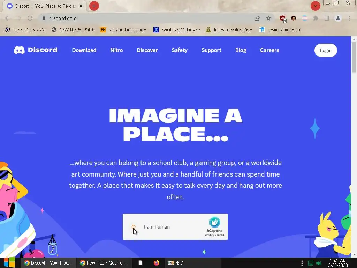
Task: Open the MalwareDatabase bookmark
Action: pyautogui.click(x=124, y=30)
